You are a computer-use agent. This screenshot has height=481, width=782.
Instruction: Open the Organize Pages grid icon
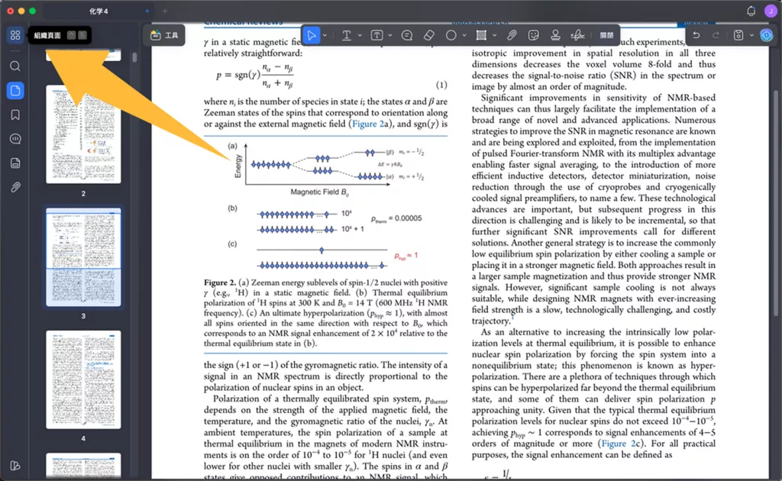pyautogui.click(x=15, y=35)
